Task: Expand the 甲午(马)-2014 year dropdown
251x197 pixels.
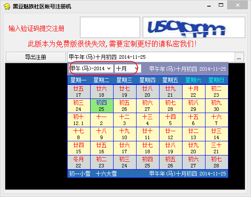Action: pos(109,68)
